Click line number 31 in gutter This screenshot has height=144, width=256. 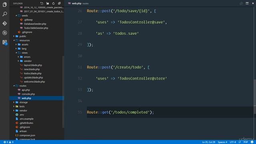click(x=80, y=67)
